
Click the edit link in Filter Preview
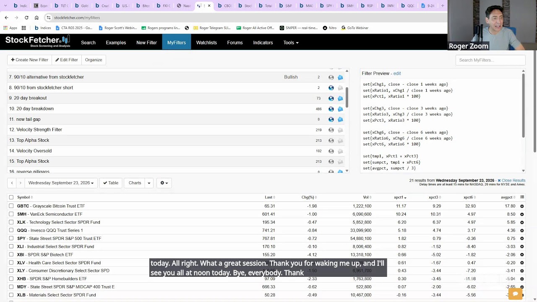click(397, 73)
